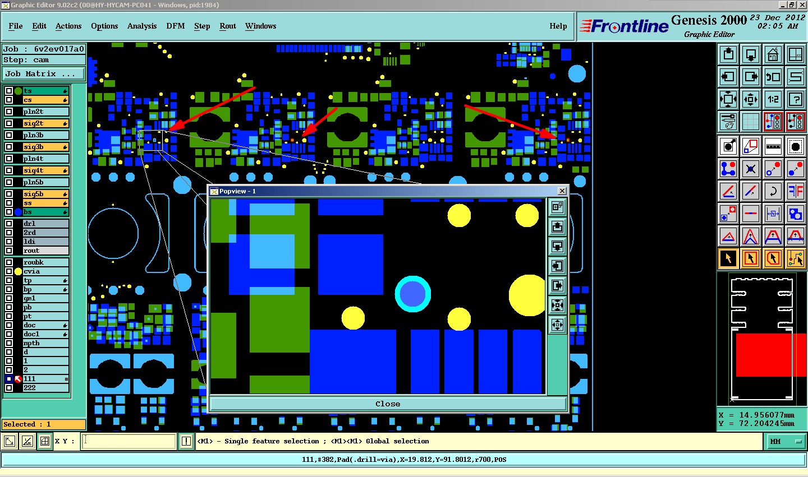The image size is (808, 477).
Task: Select the rout layer name
Action: pyautogui.click(x=46, y=251)
